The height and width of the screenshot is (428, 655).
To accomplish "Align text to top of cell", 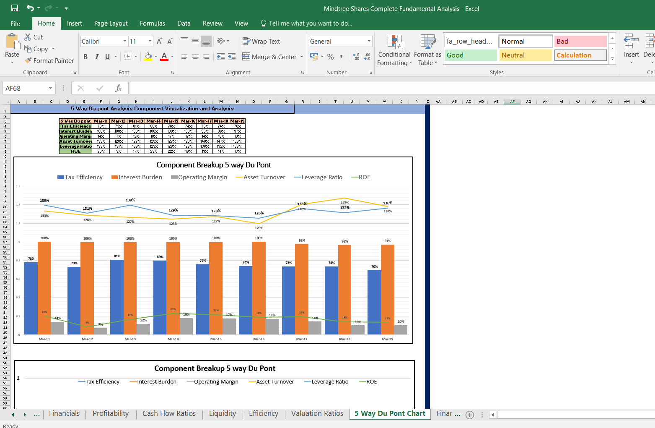I will 184,41.
